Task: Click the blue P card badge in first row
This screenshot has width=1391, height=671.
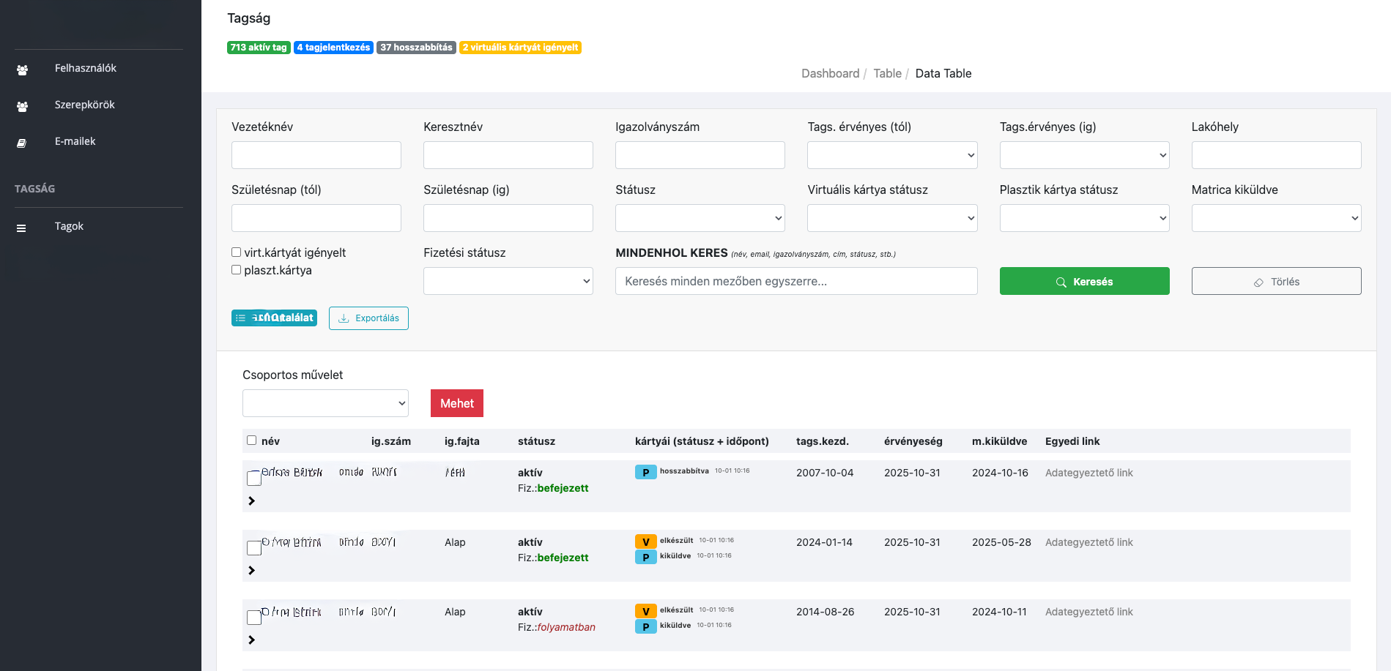Action: coord(645,473)
